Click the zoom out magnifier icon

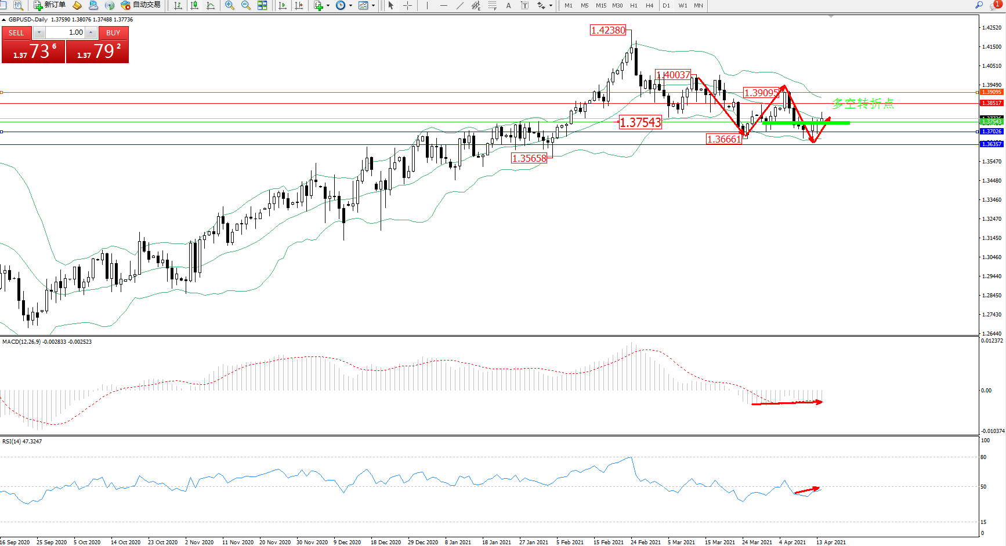point(245,5)
